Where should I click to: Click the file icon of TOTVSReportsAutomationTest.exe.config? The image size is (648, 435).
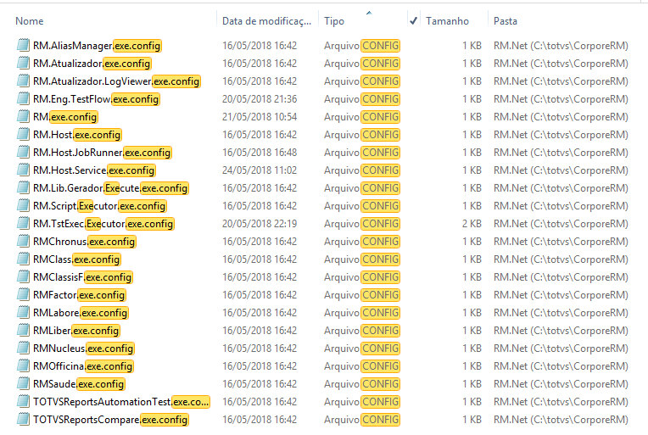(x=23, y=401)
